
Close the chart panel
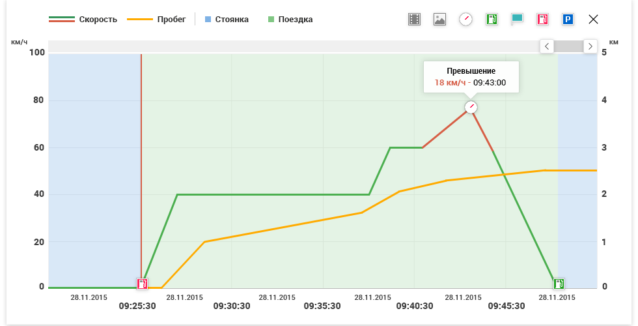click(x=593, y=20)
